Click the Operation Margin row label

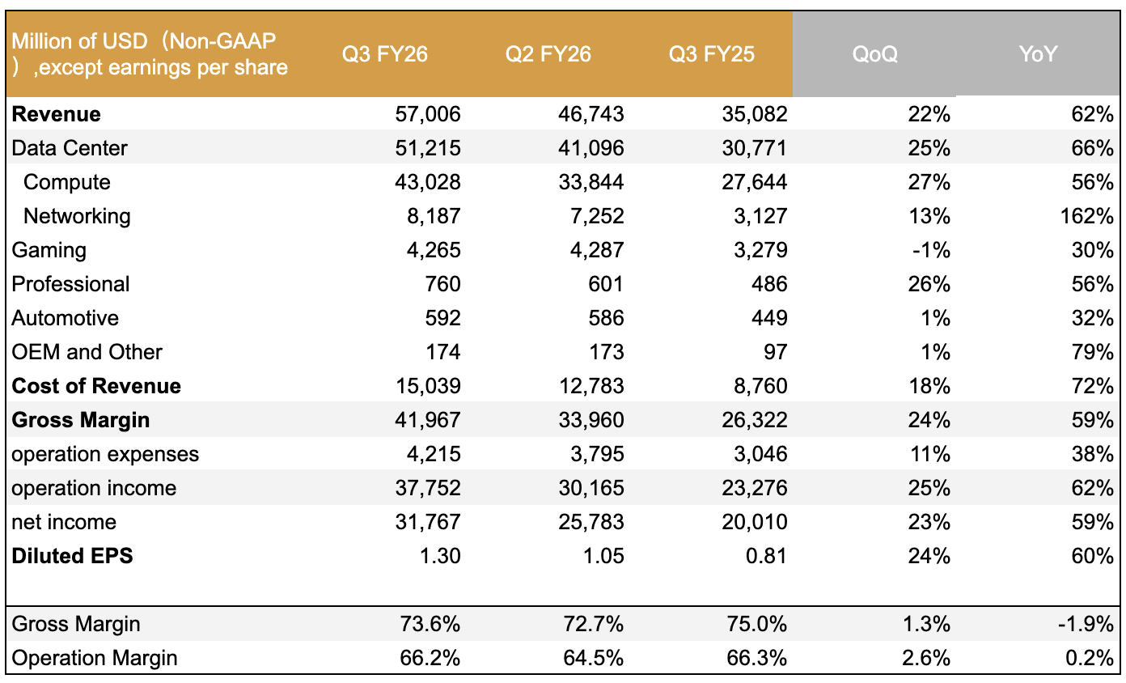click(x=95, y=658)
